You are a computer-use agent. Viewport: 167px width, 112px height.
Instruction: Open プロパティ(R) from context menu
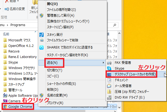pos(72,103)
